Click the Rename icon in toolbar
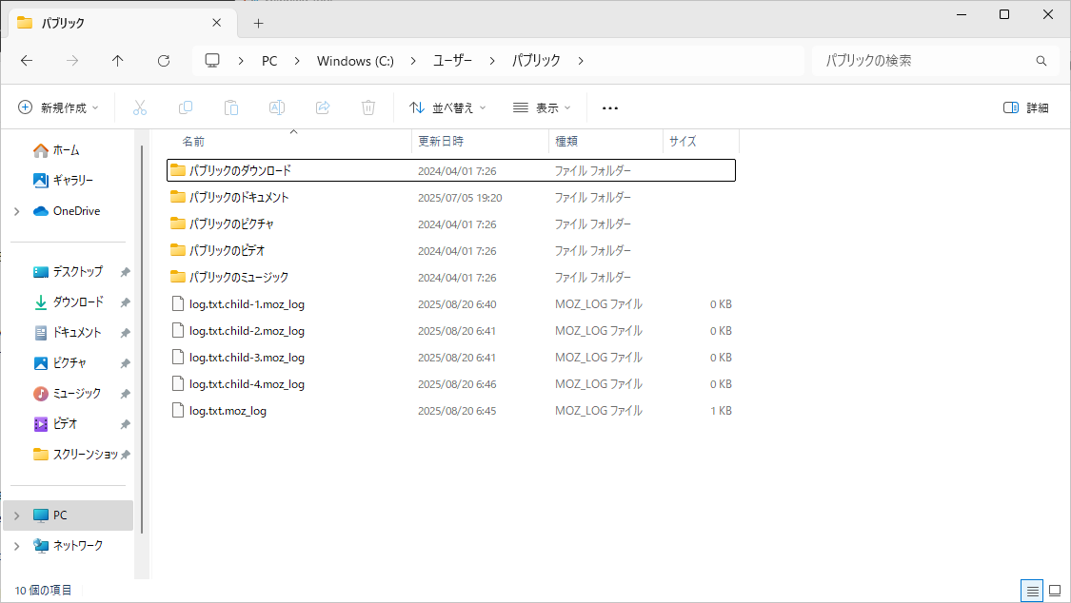1071x603 pixels. tap(277, 107)
